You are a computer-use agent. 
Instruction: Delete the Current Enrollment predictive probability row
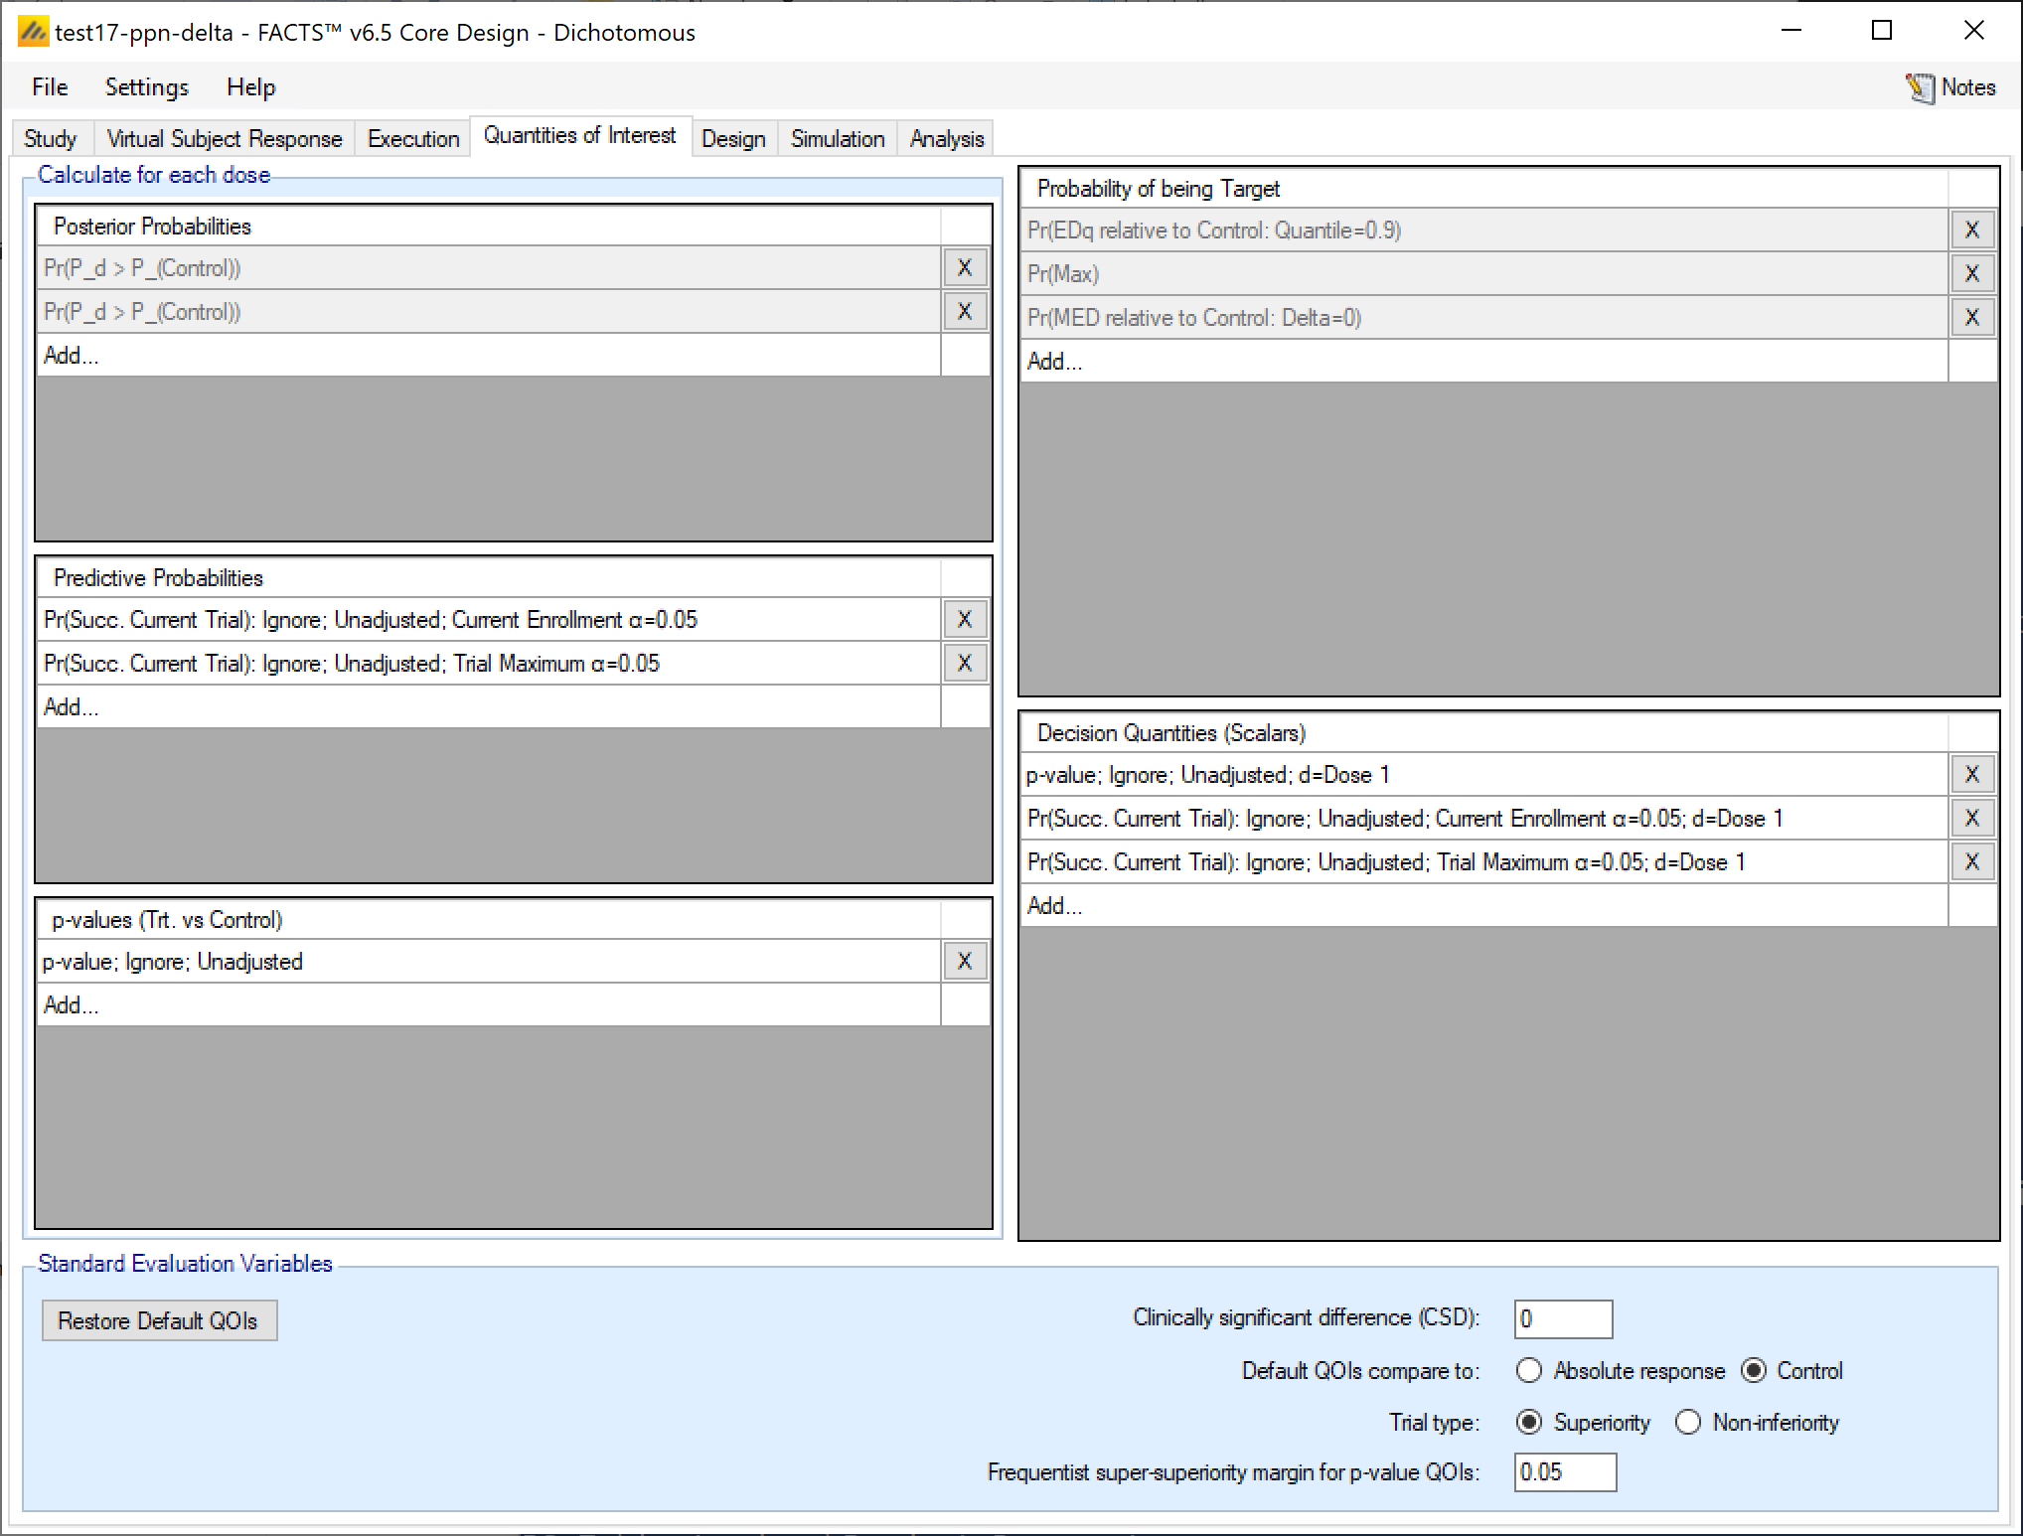(x=964, y=619)
